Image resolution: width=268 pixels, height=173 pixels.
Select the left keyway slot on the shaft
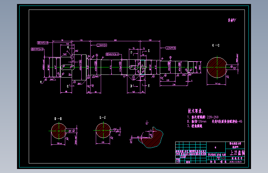click(x=67, y=67)
